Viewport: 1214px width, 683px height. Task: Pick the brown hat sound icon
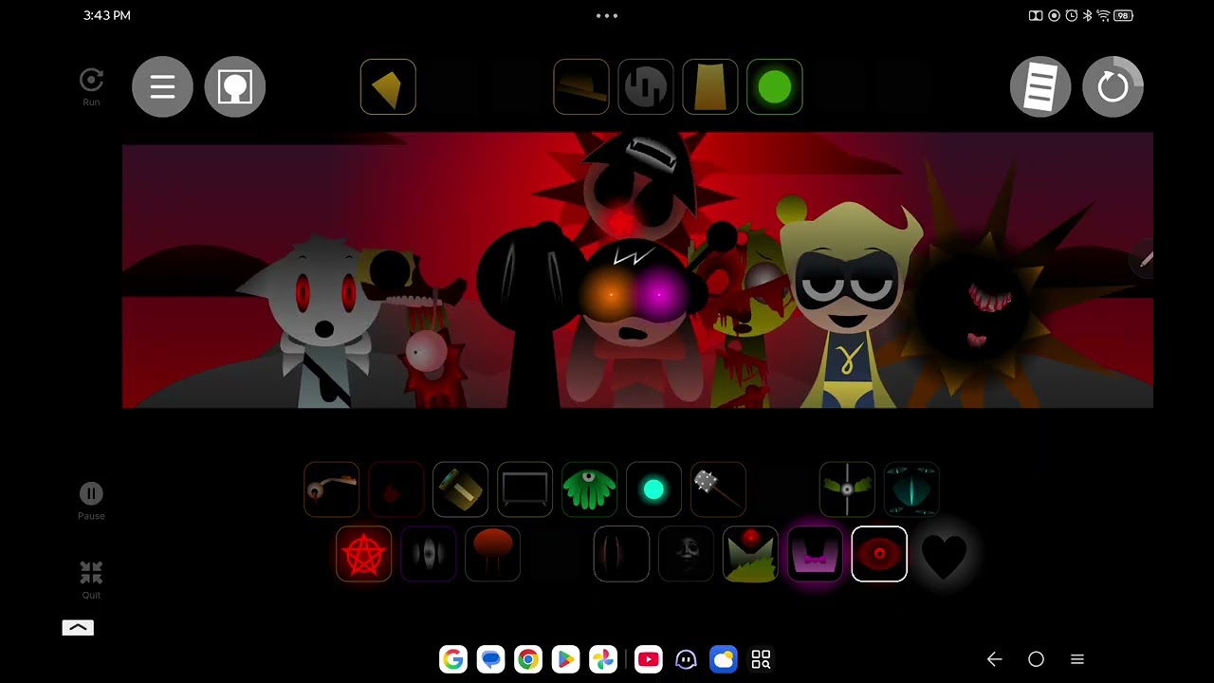click(x=581, y=87)
